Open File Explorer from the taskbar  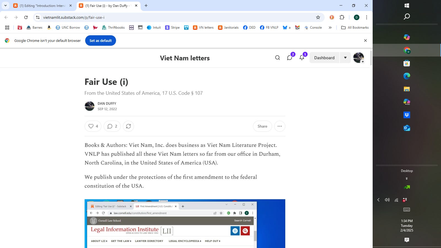407,89
